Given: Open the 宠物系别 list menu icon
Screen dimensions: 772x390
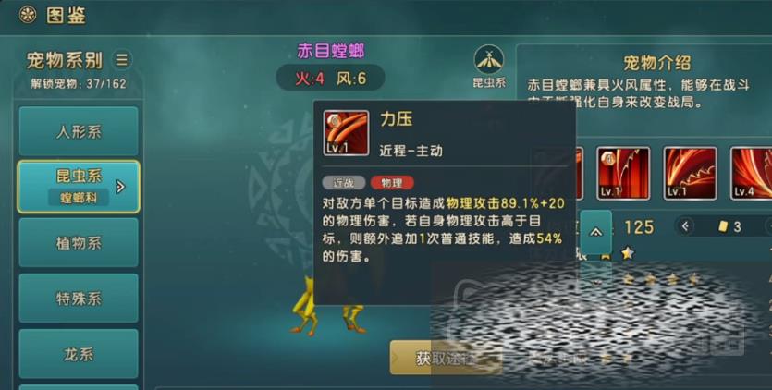Looking at the screenshot, I should pos(122,60).
